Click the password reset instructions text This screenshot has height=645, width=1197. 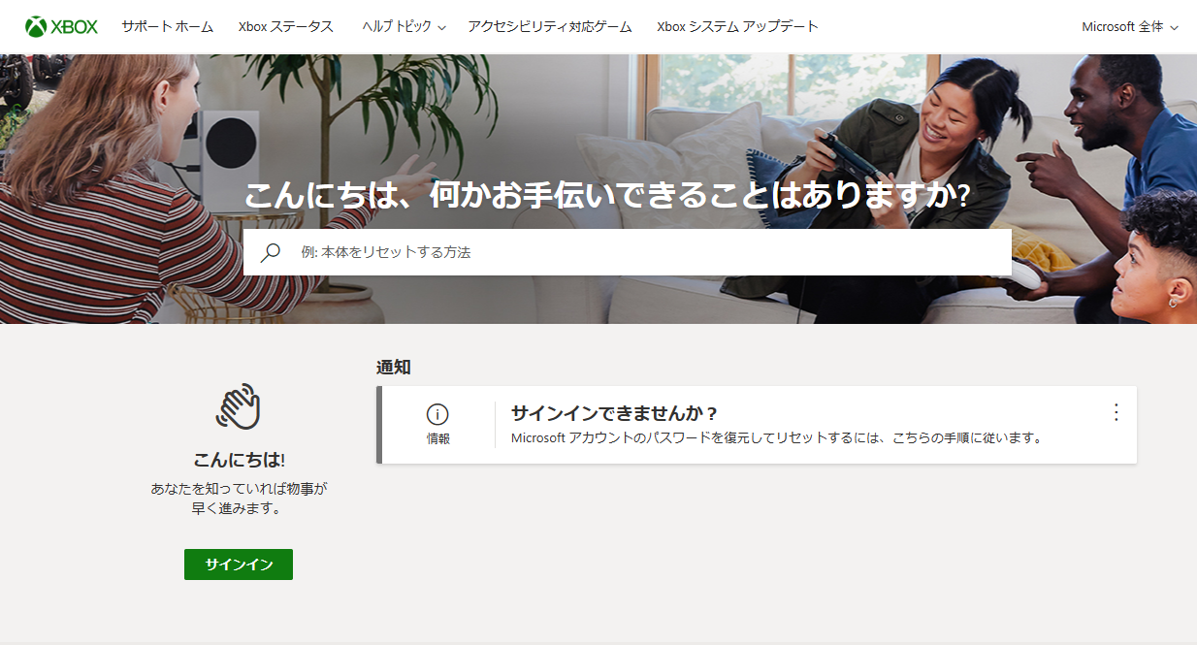(x=776, y=438)
